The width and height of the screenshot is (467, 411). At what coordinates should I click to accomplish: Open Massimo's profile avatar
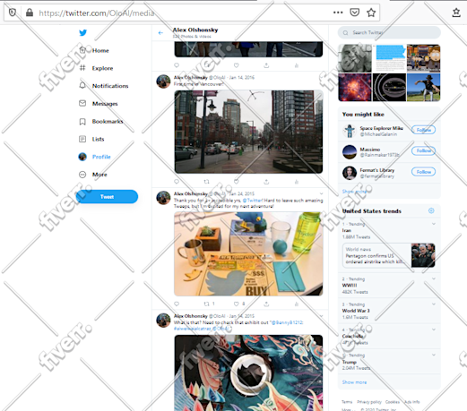[350, 151]
